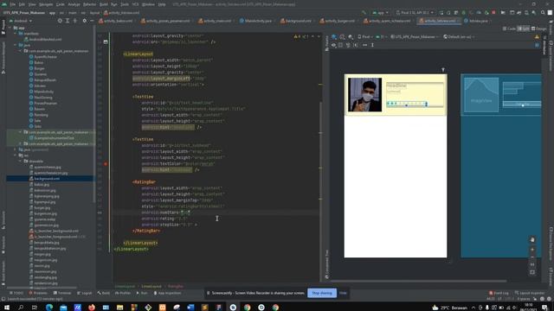Image resolution: width=554 pixels, height=311 pixels.
Task: Collapse the app module tree node
Action: [10, 28]
